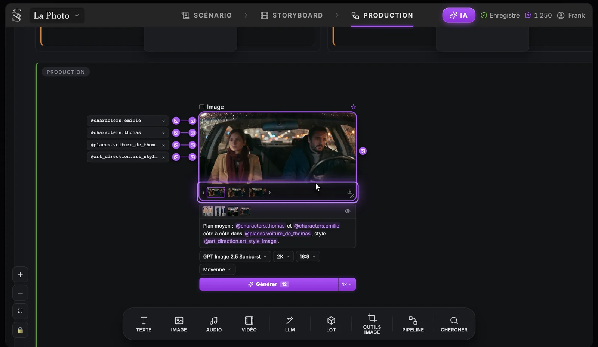Remove the @characters.emilie reference
Viewport: 598px width, 347px height.
coord(163,121)
